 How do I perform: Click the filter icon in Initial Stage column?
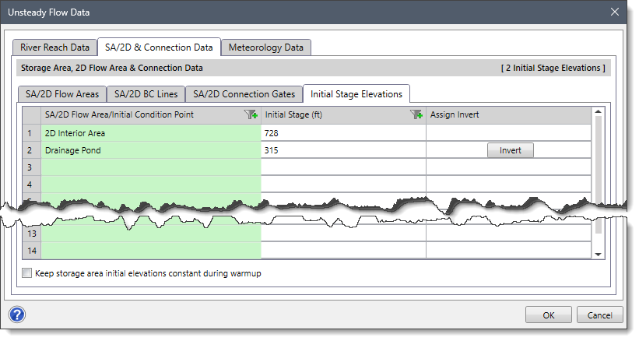pyautogui.click(x=416, y=115)
